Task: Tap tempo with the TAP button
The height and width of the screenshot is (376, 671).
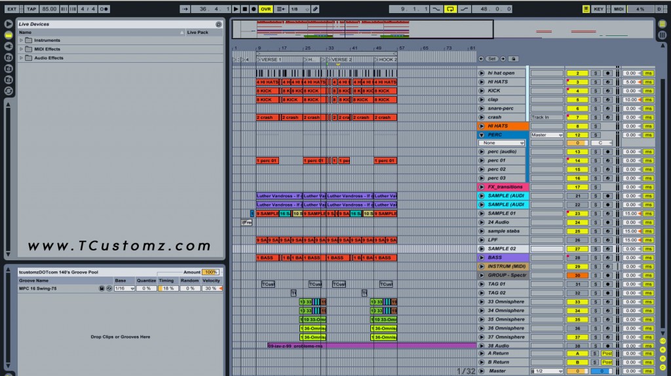Action: pyautogui.click(x=31, y=9)
